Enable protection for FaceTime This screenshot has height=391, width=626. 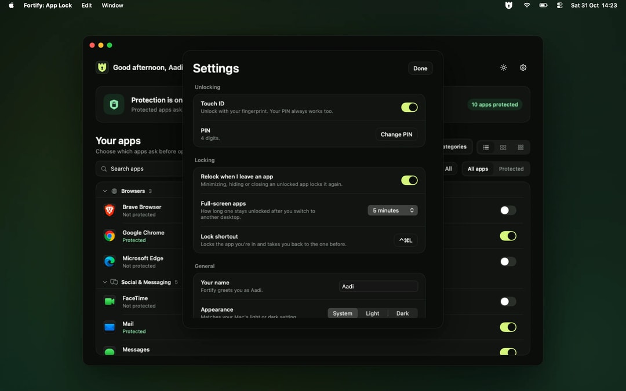(x=508, y=302)
